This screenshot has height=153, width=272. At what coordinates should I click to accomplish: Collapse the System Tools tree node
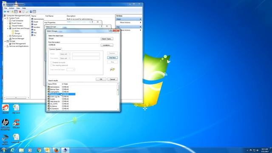[5, 18]
